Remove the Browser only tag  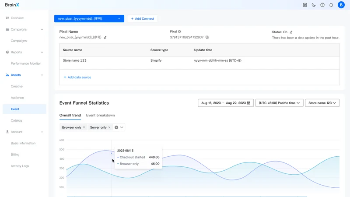pos(84,127)
